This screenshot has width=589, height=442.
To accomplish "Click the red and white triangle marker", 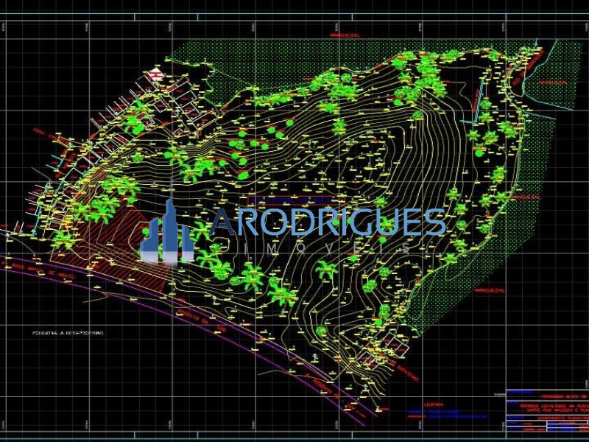I will point(155,73).
